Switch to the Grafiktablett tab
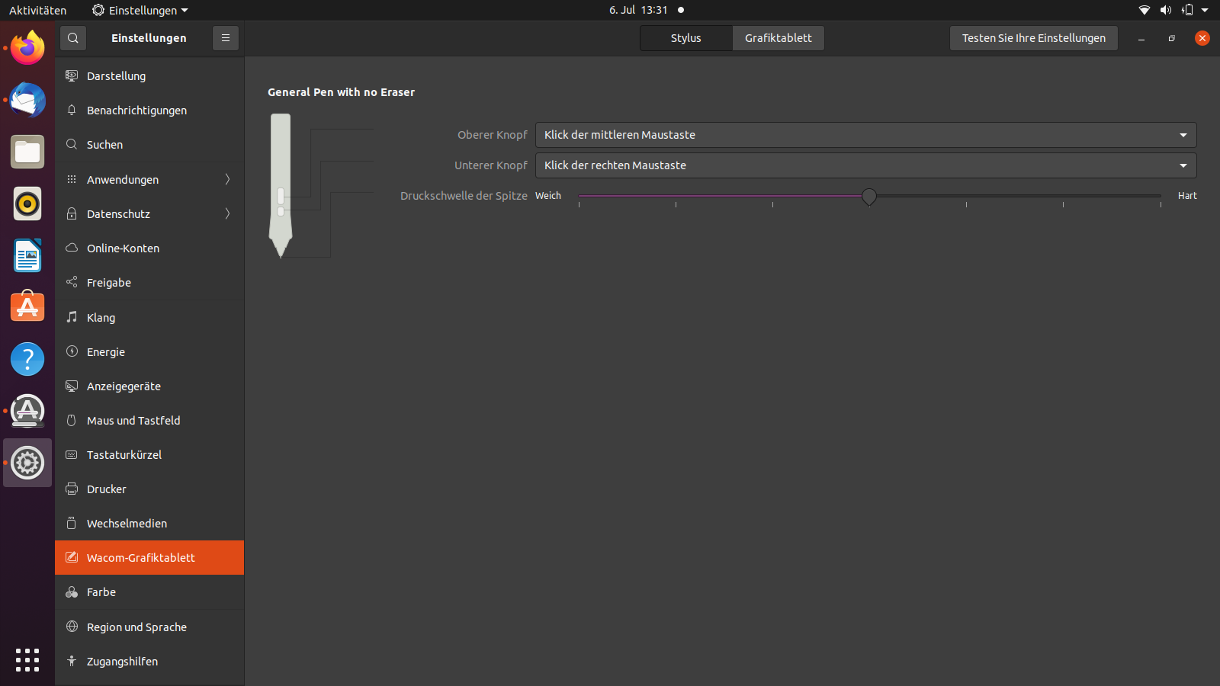The image size is (1220, 686). 778,37
